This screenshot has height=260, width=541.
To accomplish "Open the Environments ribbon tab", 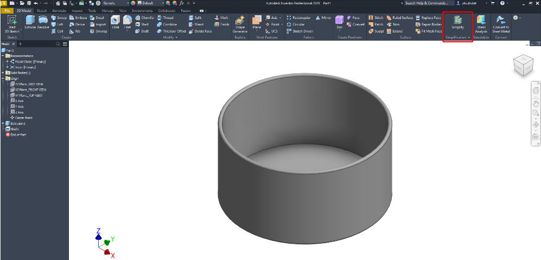I will 142,11.
